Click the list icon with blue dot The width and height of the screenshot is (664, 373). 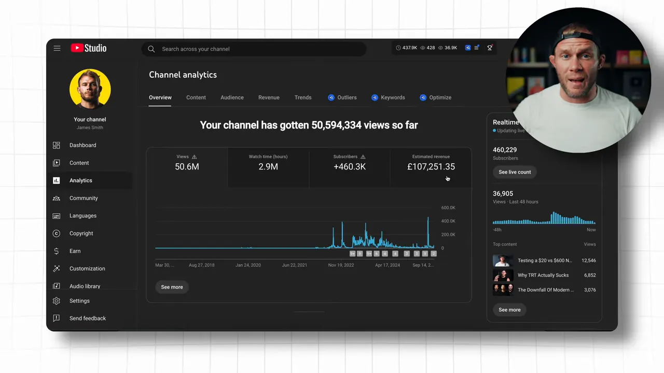click(x=477, y=48)
